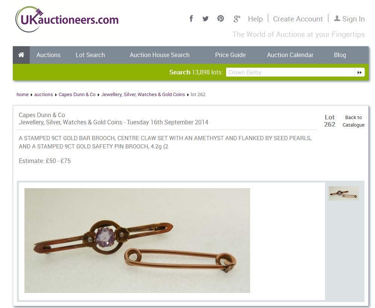The width and height of the screenshot is (375, 308).
Task: Click the Create Account link
Action: pyautogui.click(x=298, y=19)
